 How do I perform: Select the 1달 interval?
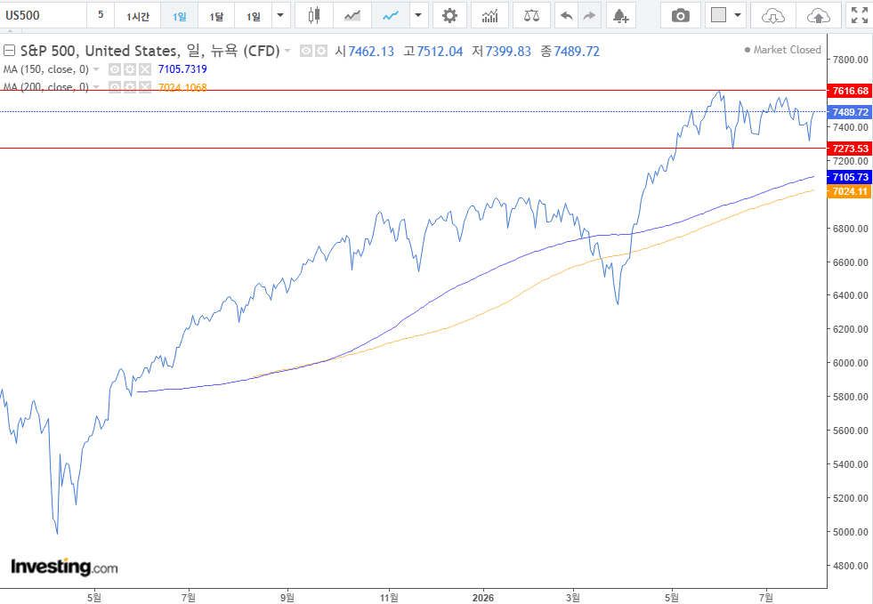tap(216, 16)
